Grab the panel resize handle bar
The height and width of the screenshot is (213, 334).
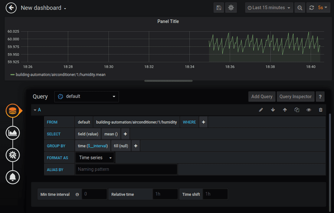168,81
